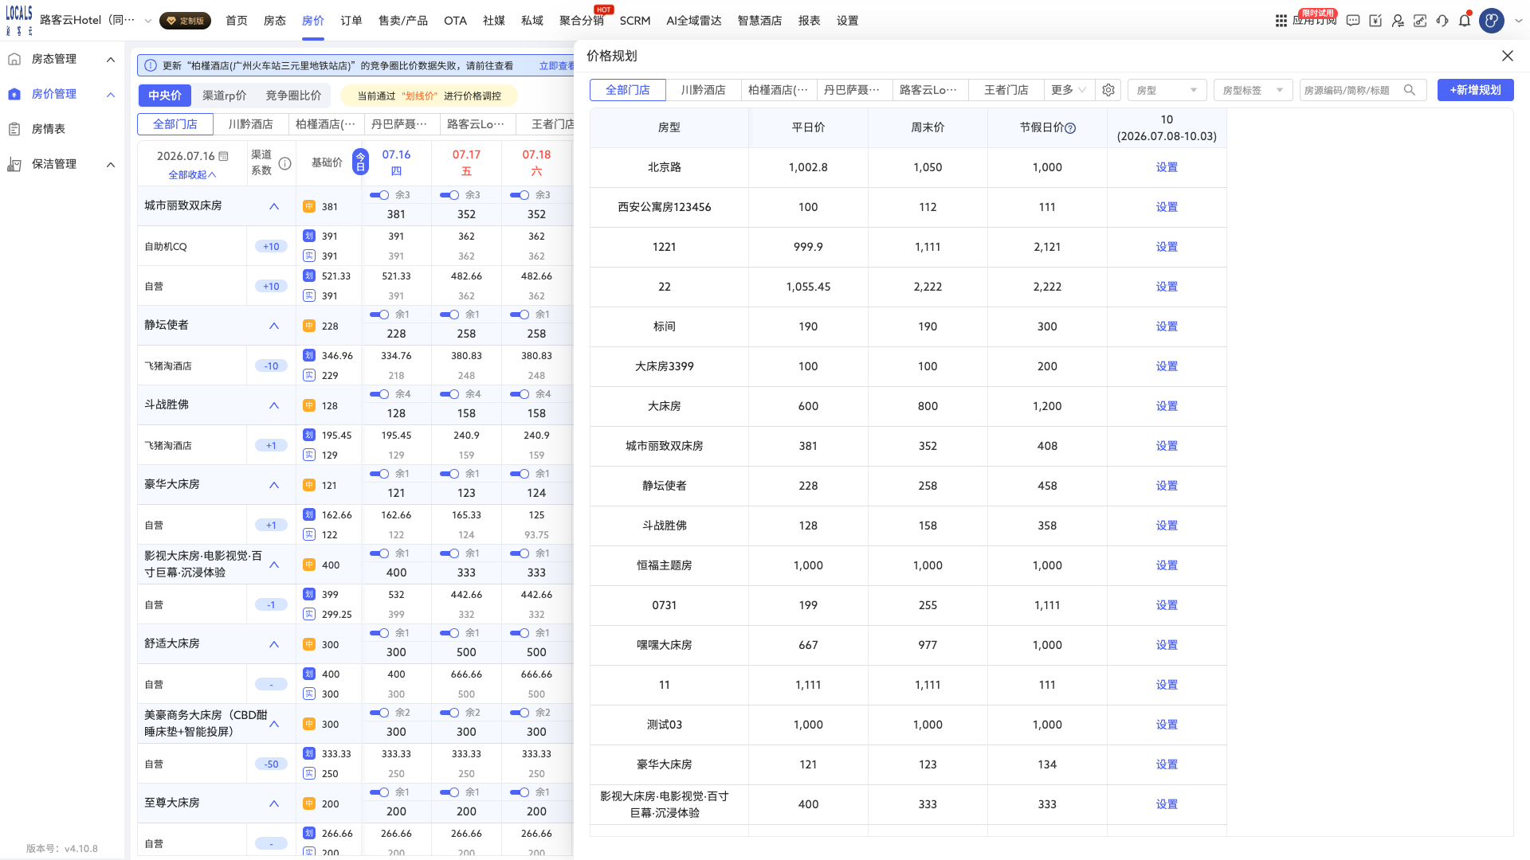Click the switch-user account icon
The image size is (1530, 860).
point(1398,21)
